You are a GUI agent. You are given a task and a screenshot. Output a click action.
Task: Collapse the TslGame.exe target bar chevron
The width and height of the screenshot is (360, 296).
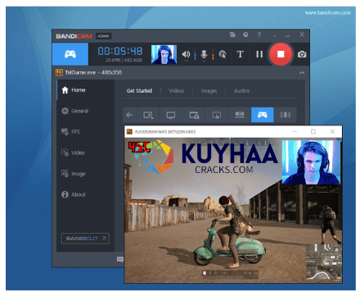302,73
